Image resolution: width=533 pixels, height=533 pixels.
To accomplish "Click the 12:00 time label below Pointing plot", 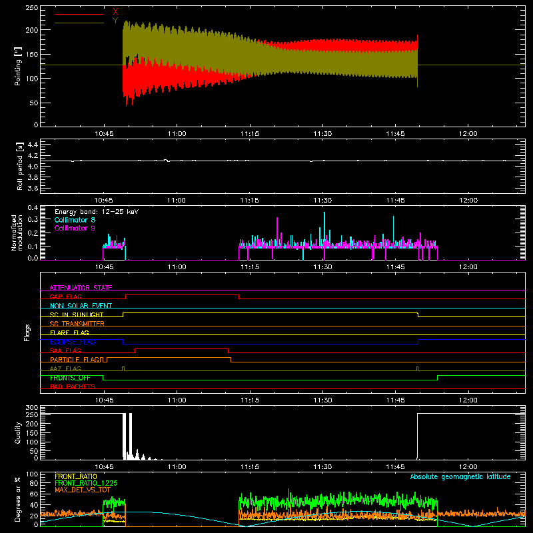I will tap(468, 134).
